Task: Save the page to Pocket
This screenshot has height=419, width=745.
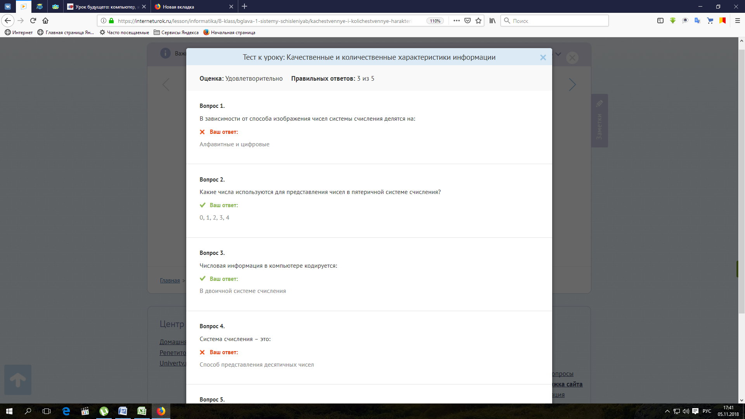Action: click(468, 21)
